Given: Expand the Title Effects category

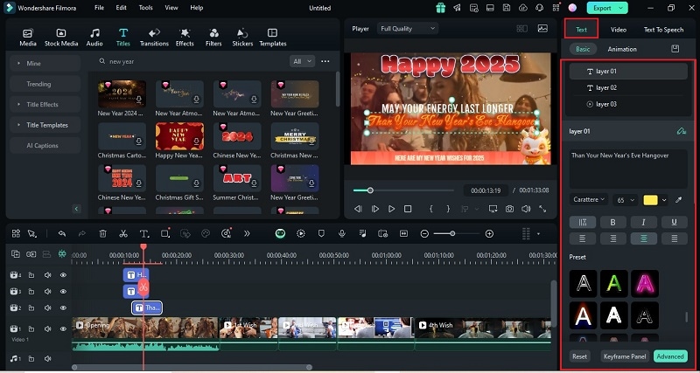Looking at the screenshot, I should 45,104.
